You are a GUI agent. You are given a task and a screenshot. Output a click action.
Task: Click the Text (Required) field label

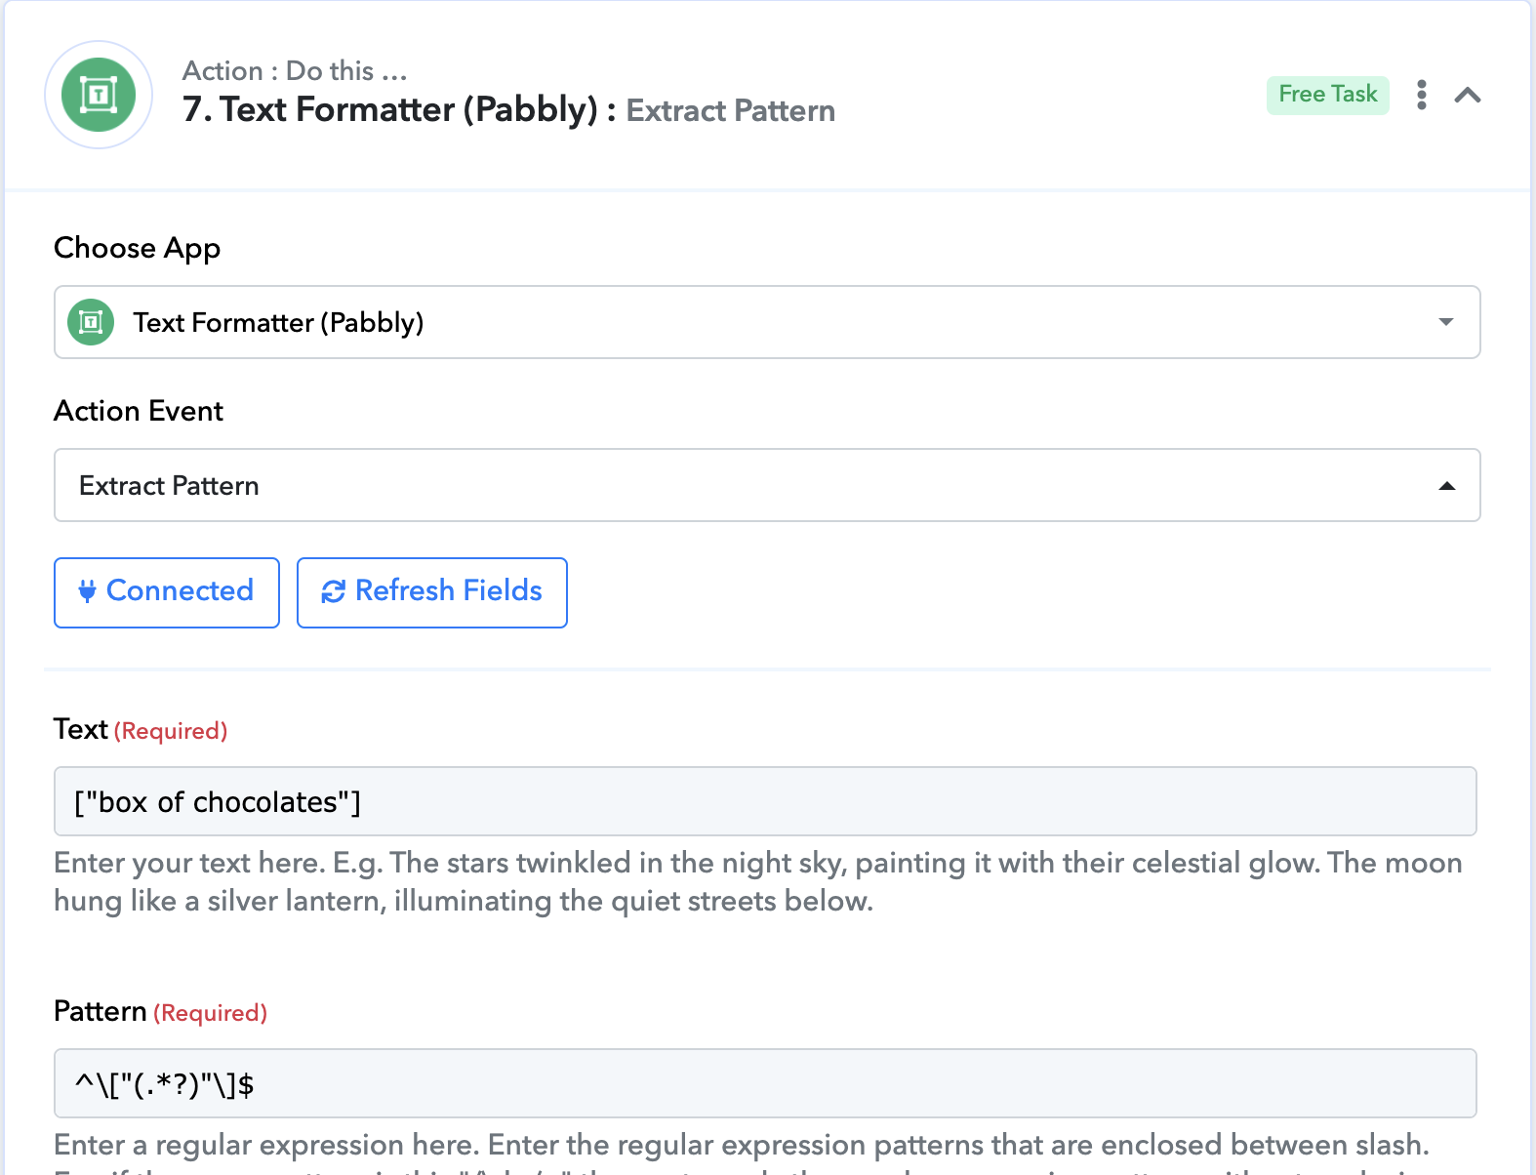tap(141, 730)
